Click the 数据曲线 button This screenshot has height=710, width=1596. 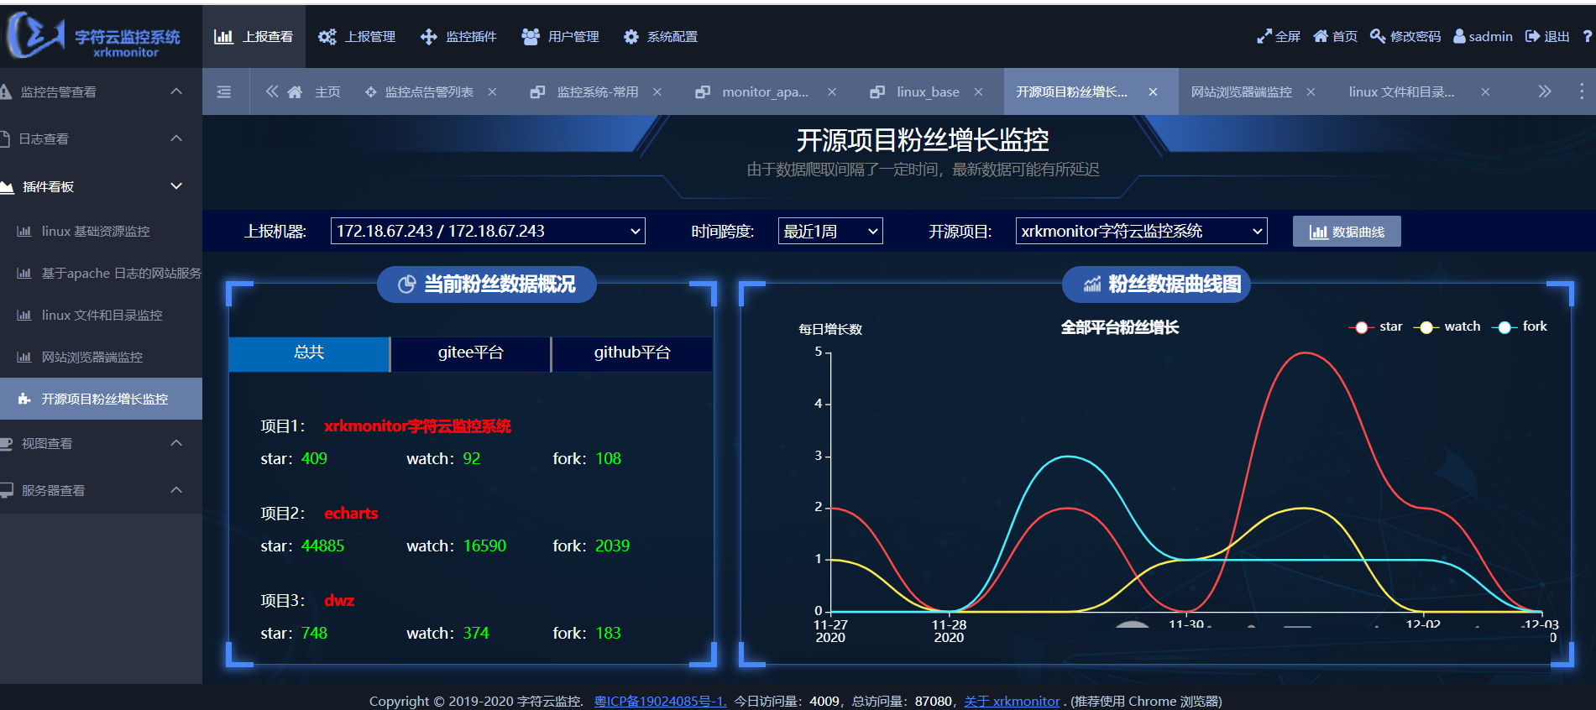tap(1347, 232)
